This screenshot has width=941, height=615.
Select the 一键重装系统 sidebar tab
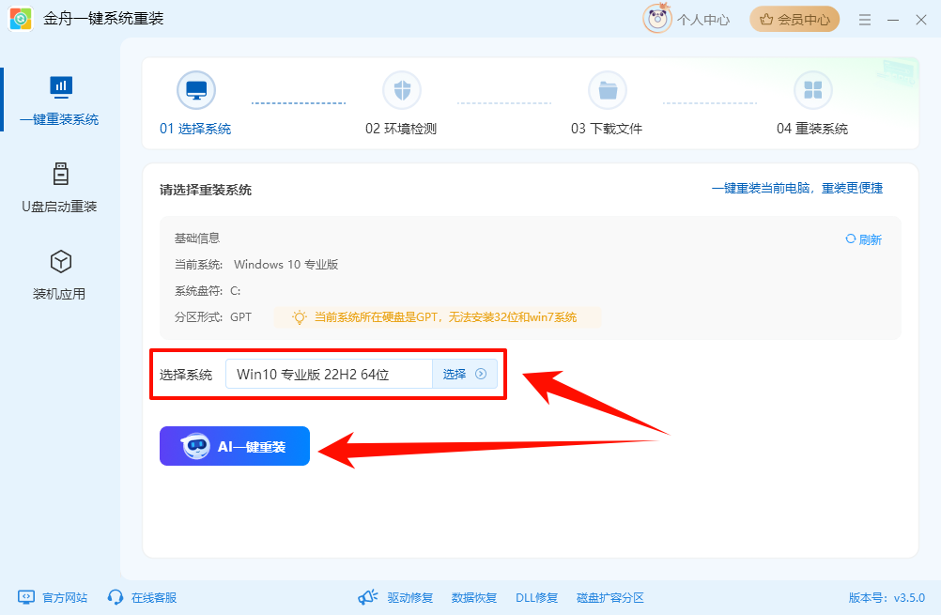[x=59, y=100]
